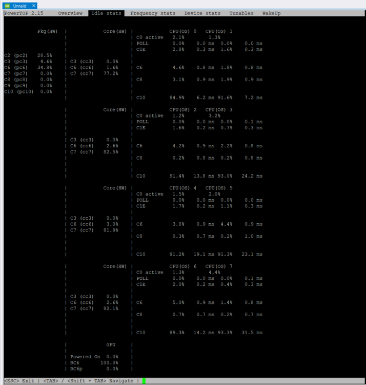Close the Unraid session tab
Screen dimensions: 366x385
pyautogui.click(x=34, y=6)
